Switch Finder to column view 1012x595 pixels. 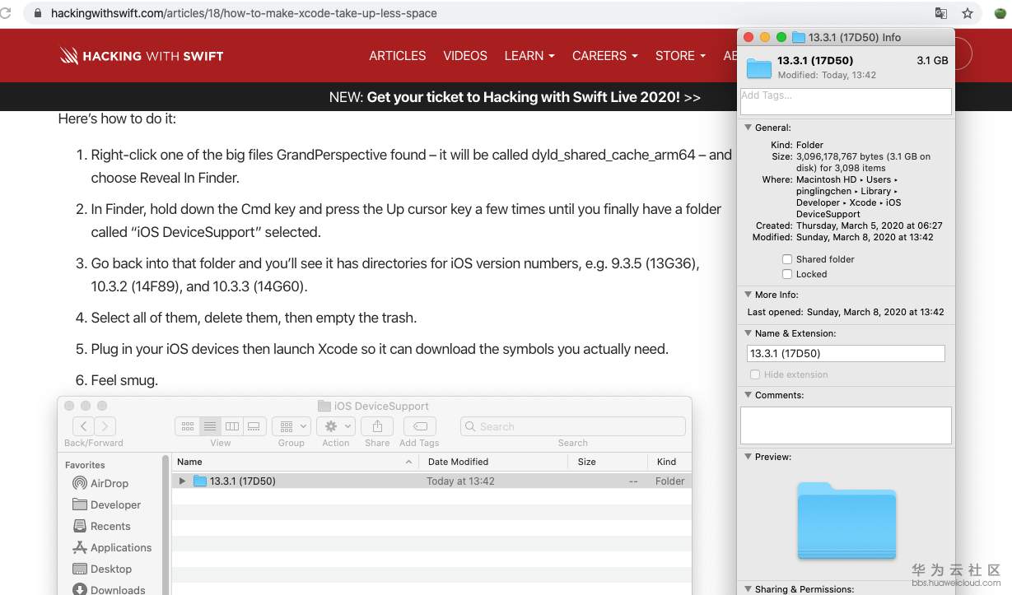232,426
